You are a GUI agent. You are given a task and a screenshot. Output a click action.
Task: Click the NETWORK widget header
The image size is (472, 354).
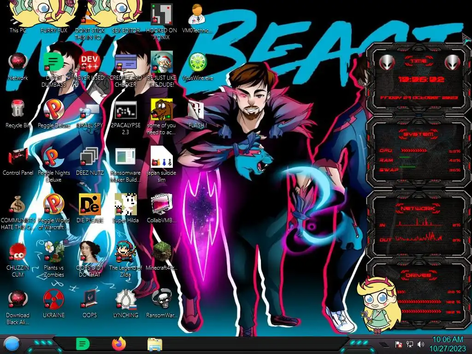419,208
